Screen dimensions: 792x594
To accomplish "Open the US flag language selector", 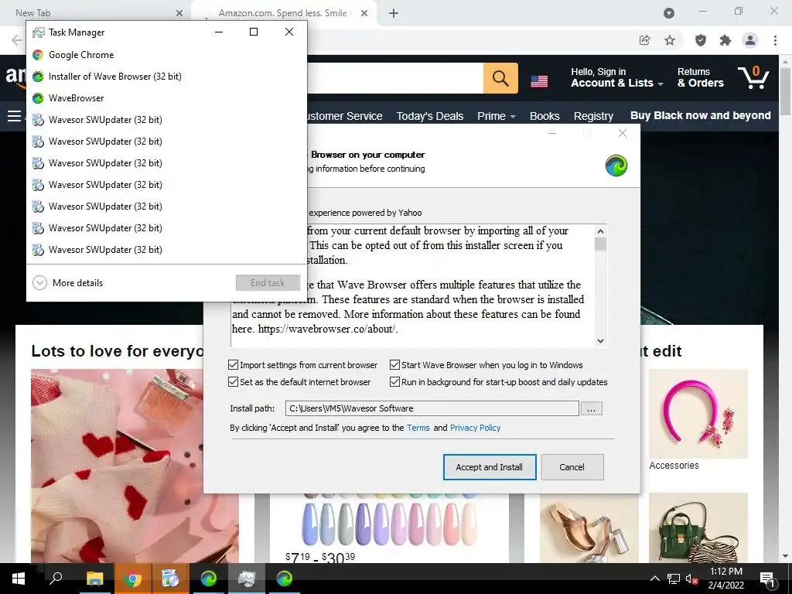I will coord(539,80).
